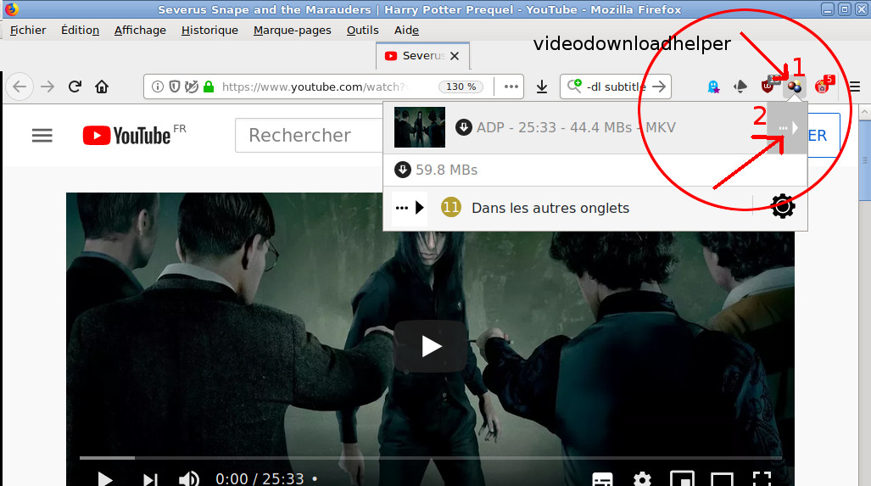Image resolution: width=871 pixels, height=486 pixels.
Task: Open YouTube guide hamburger menu
Action: [42, 136]
